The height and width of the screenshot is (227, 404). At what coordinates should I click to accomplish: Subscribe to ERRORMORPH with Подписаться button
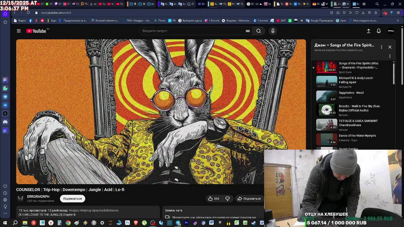(73, 199)
